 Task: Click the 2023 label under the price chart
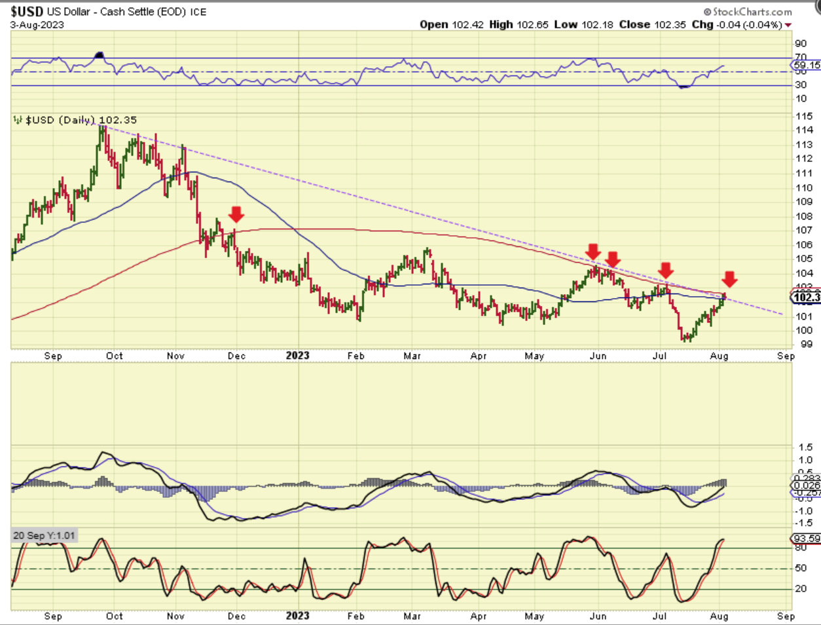[x=297, y=356]
